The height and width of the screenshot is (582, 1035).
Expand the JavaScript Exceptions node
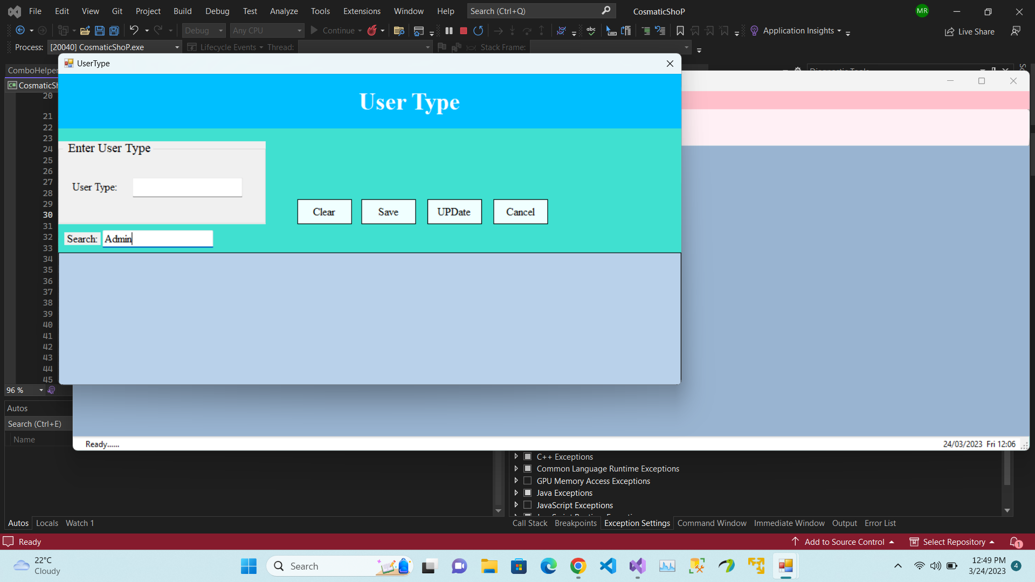(516, 505)
